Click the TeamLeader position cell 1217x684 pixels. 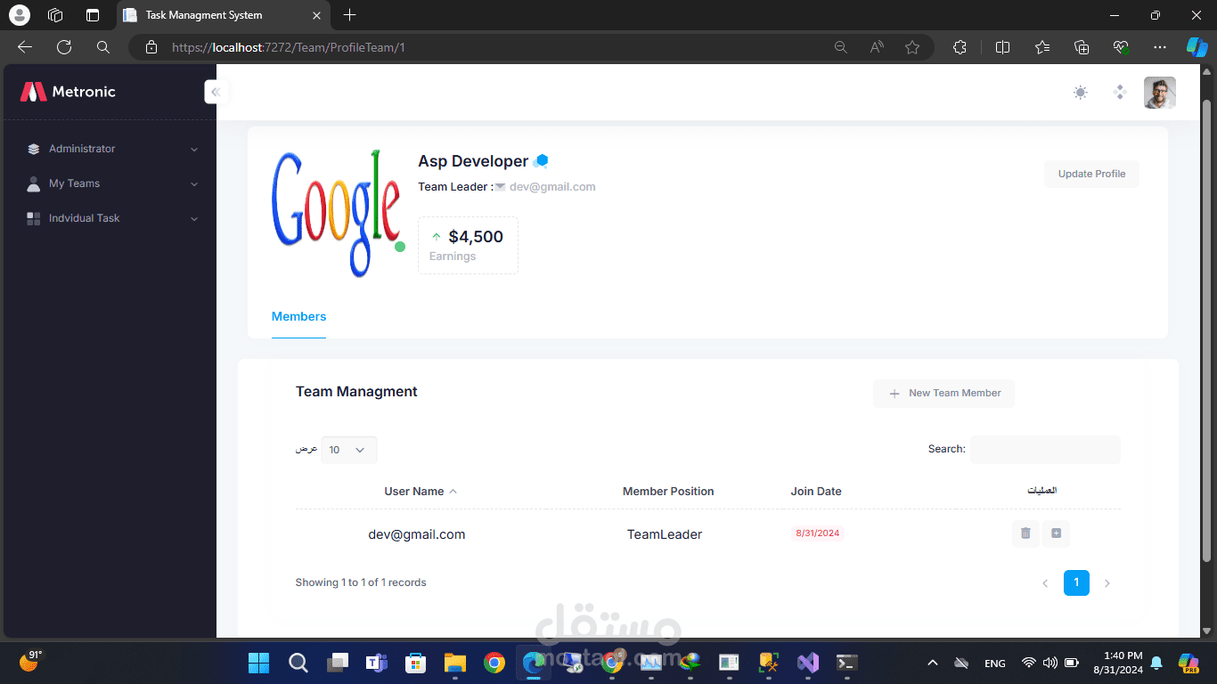coord(665,534)
